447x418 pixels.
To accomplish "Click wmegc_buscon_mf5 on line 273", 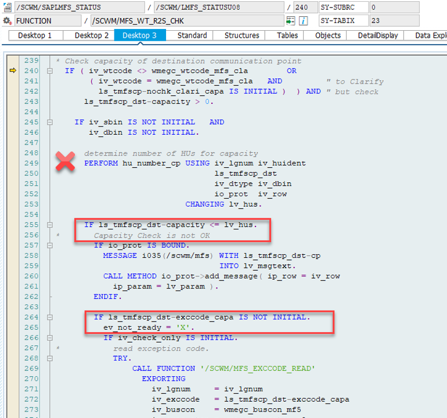I will pos(262,409).
